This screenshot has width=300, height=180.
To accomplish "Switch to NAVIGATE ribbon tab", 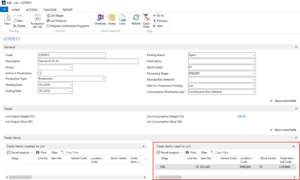I will pyautogui.click(x=50, y=10).
